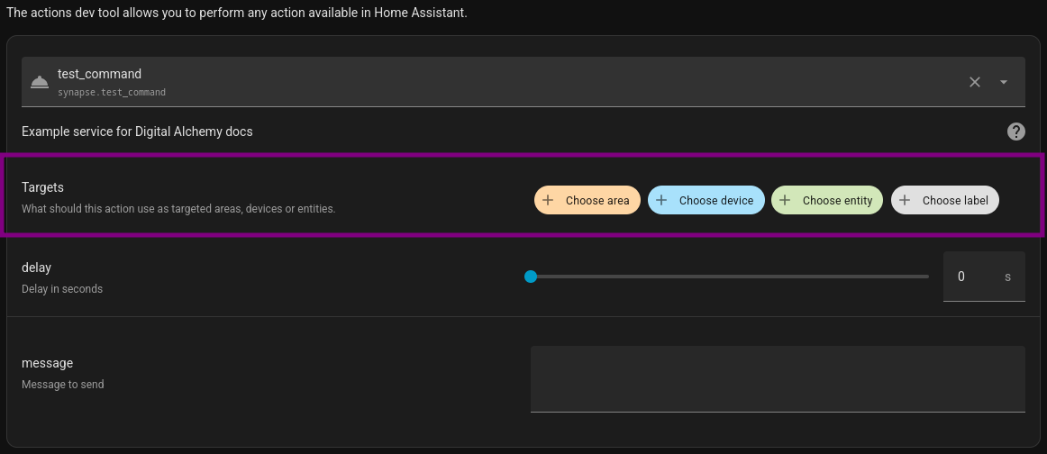Click the middle of the delay slider track
The image size is (1047, 454).
pos(730,277)
